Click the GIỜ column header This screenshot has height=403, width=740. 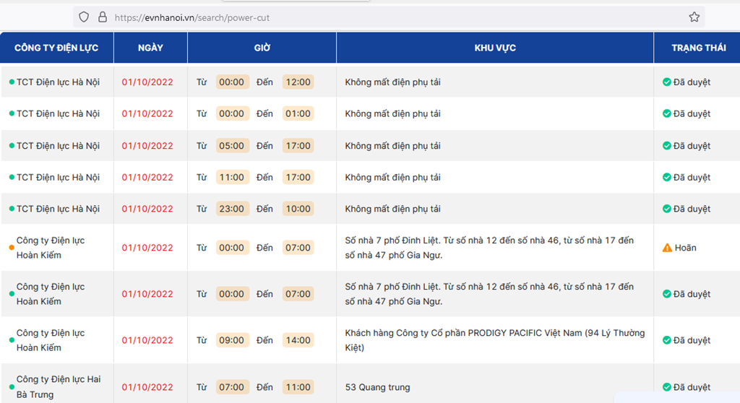point(262,48)
